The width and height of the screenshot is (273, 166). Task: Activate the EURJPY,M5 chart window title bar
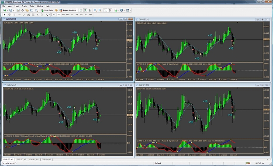[68, 85]
